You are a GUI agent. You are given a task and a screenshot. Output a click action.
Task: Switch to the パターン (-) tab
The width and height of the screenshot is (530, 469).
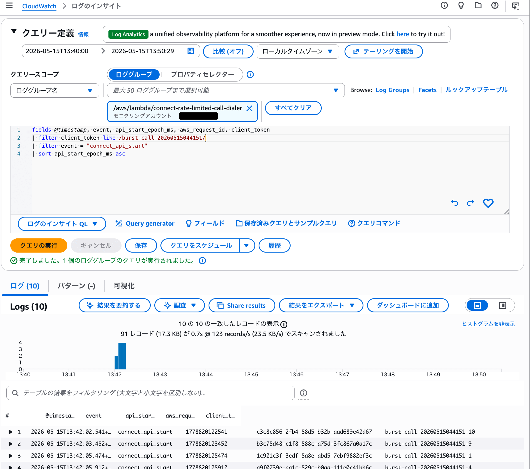[76, 286]
